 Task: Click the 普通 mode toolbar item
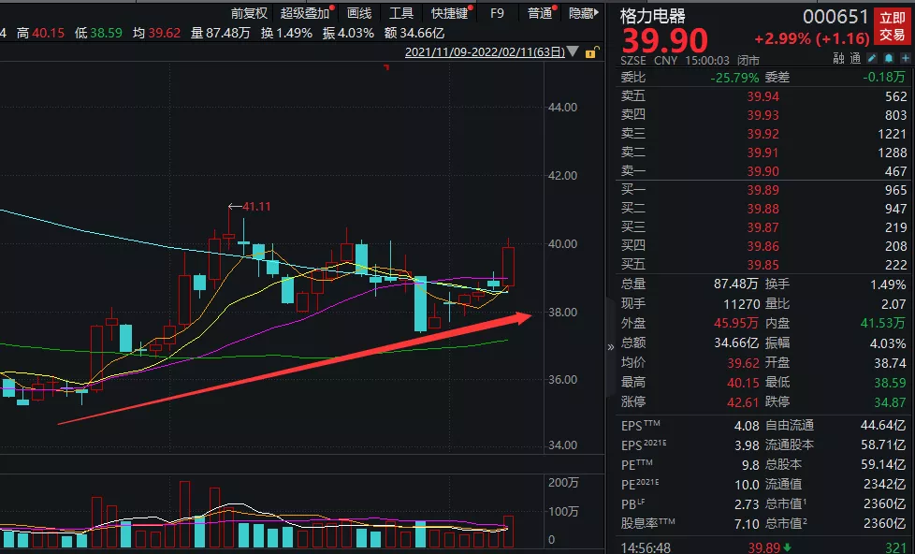point(541,13)
